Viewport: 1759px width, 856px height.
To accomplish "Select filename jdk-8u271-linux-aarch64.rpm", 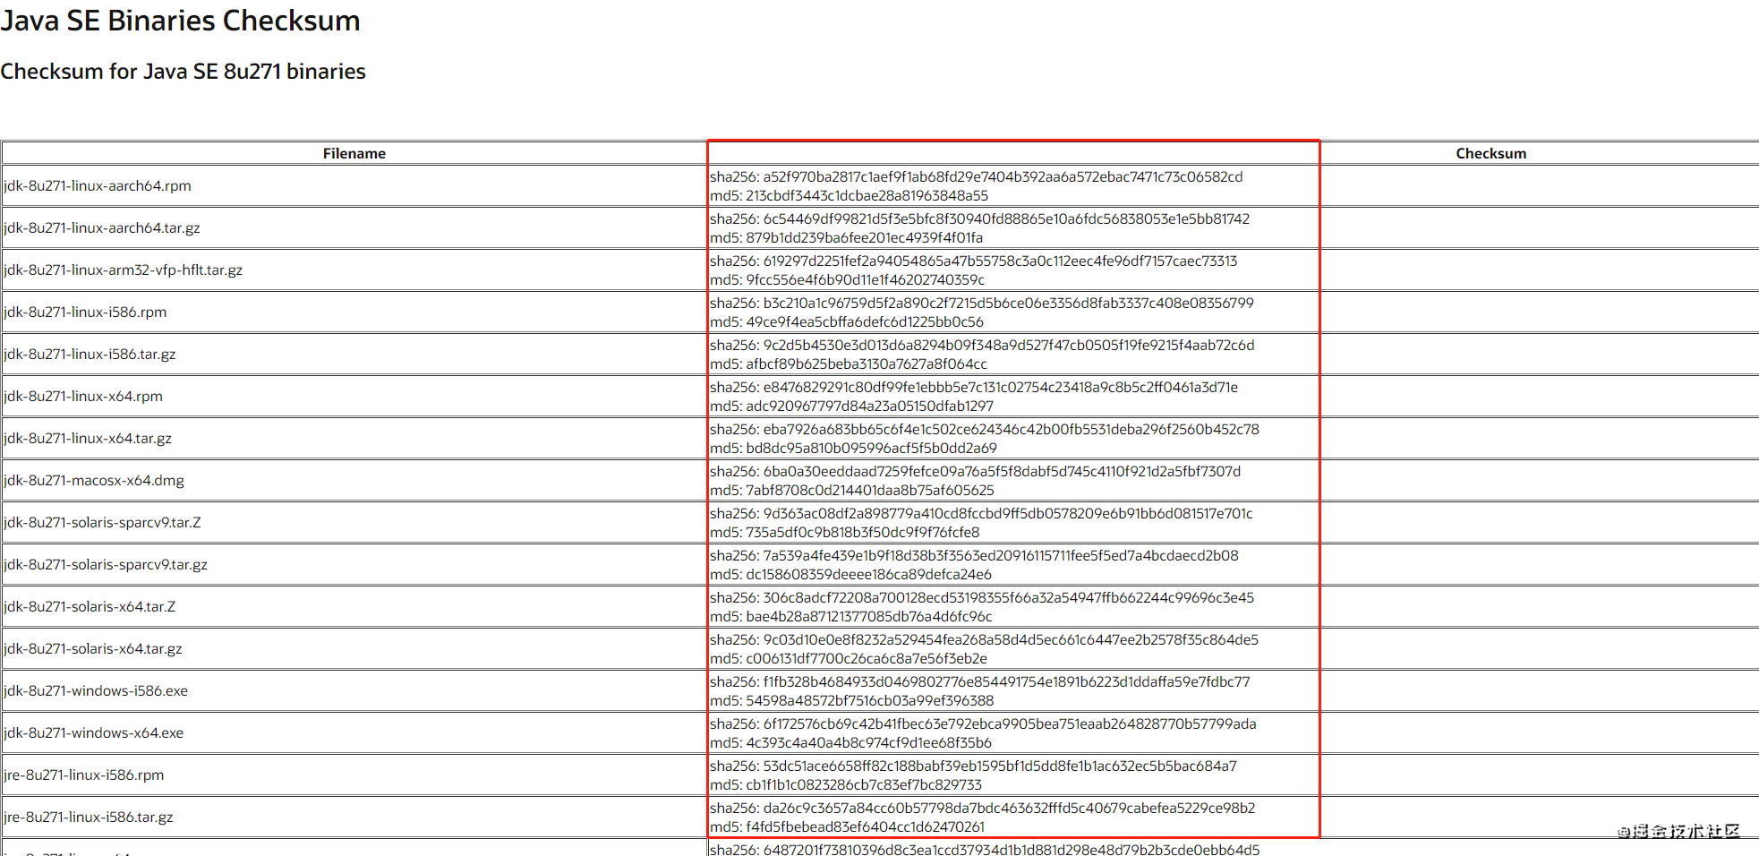I will point(98,186).
